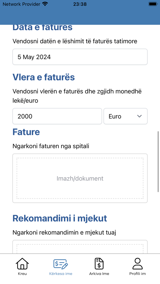The width and height of the screenshot is (160, 284).
Task: Tap the Imazh/dokument upload area
Action: (80, 178)
